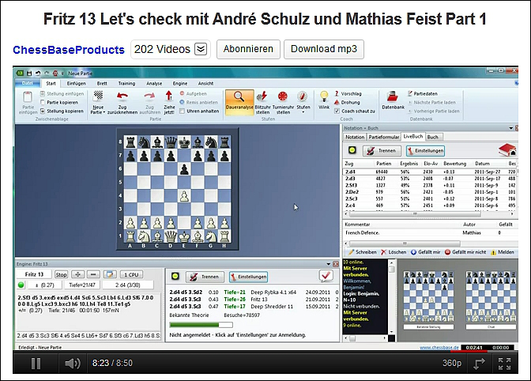This screenshot has height=381, width=531.
Task: Click Einstellungen in the LiveBuch panel
Action: pyautogui.click(x=425, y=150)
